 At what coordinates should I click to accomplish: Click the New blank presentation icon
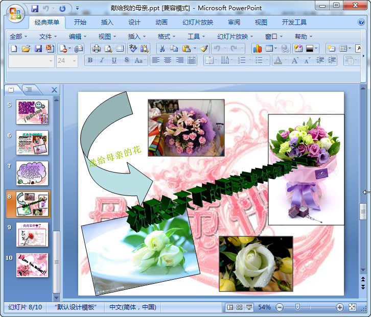[x=14, y=48]
